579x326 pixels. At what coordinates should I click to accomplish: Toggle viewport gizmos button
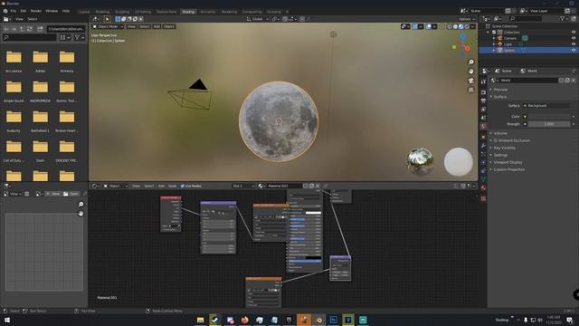(415, 26)
